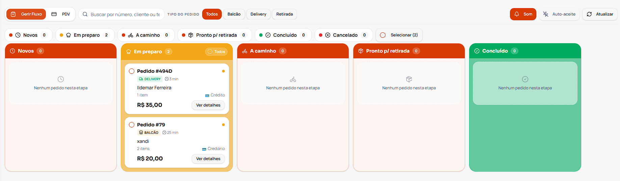Select the Pedido #79 radio circle
This screenshot has width=620, height=181.
pyautogui.click(x=132, y=125)
